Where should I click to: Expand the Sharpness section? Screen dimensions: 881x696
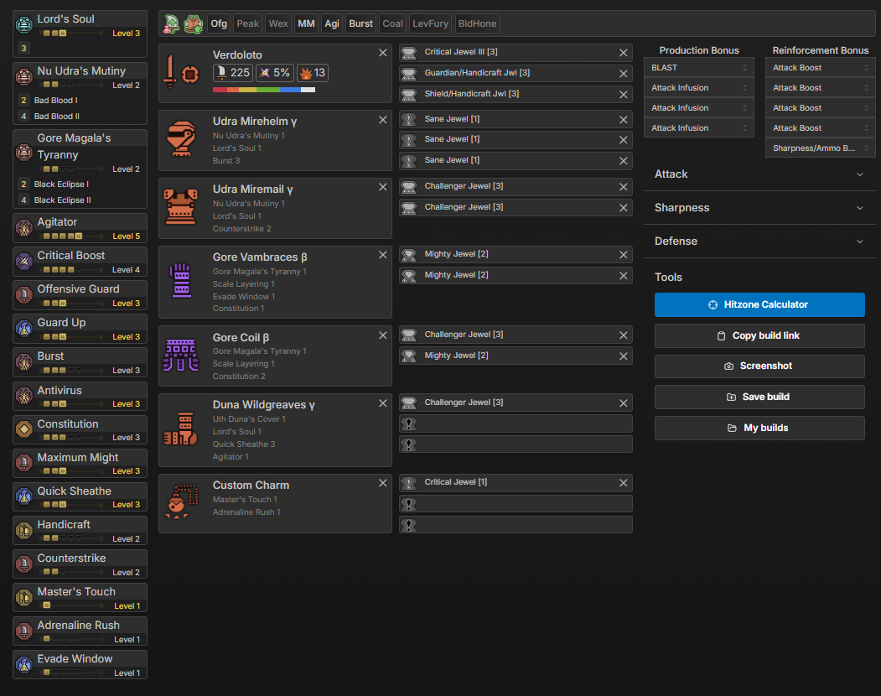[759, 208]
